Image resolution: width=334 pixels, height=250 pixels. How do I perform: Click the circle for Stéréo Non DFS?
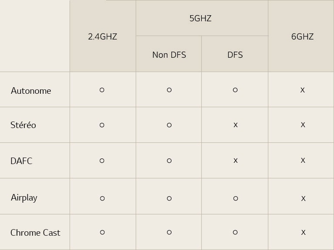click(x=169, y=125)
